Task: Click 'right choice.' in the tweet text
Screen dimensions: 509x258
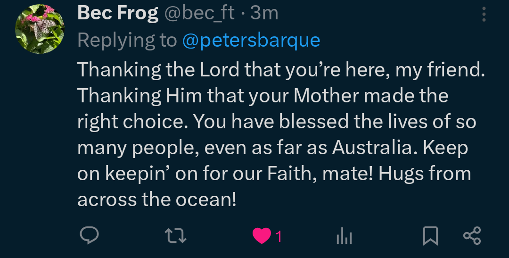Action: [x=132, y=122]
